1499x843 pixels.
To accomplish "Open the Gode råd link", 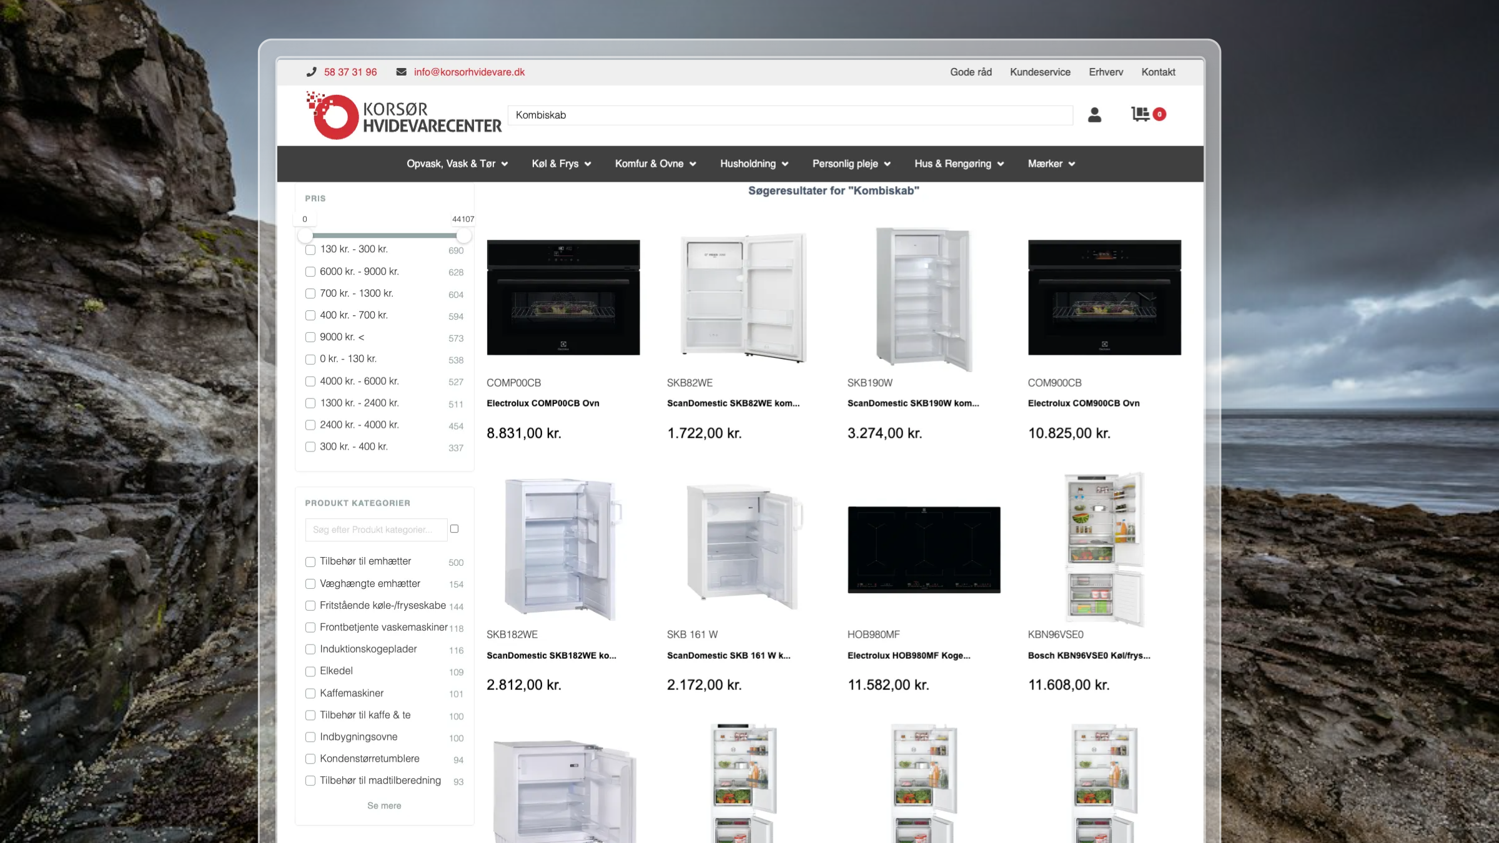I will (x=971, y=72).
